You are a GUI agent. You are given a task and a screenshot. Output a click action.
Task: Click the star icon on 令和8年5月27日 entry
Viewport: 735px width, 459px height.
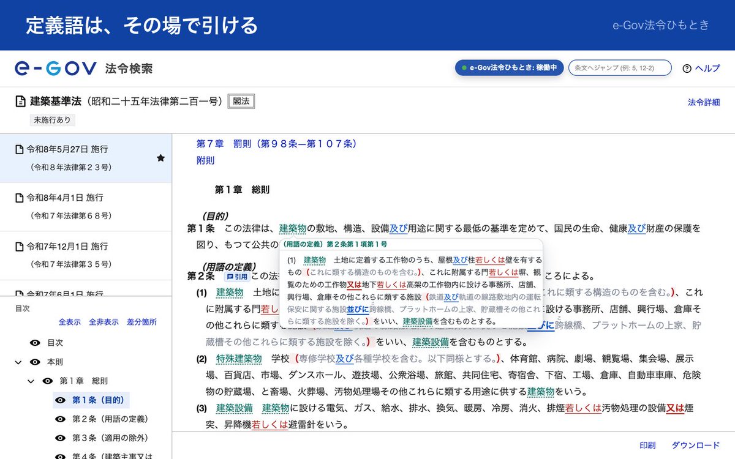coord(160,158)
